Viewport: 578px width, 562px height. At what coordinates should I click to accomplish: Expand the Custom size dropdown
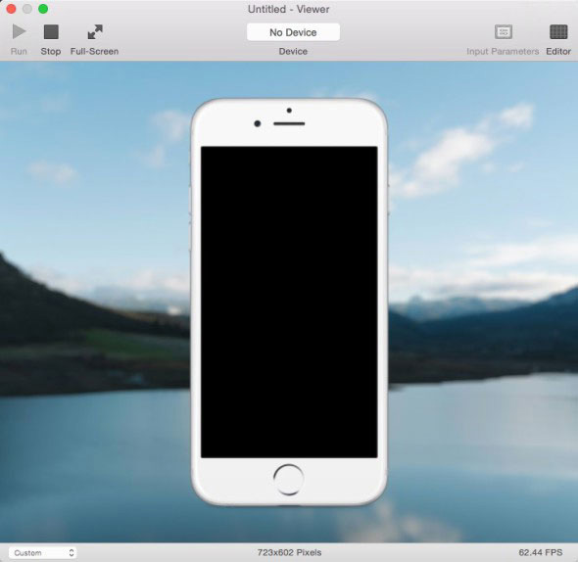pos(43,552)
